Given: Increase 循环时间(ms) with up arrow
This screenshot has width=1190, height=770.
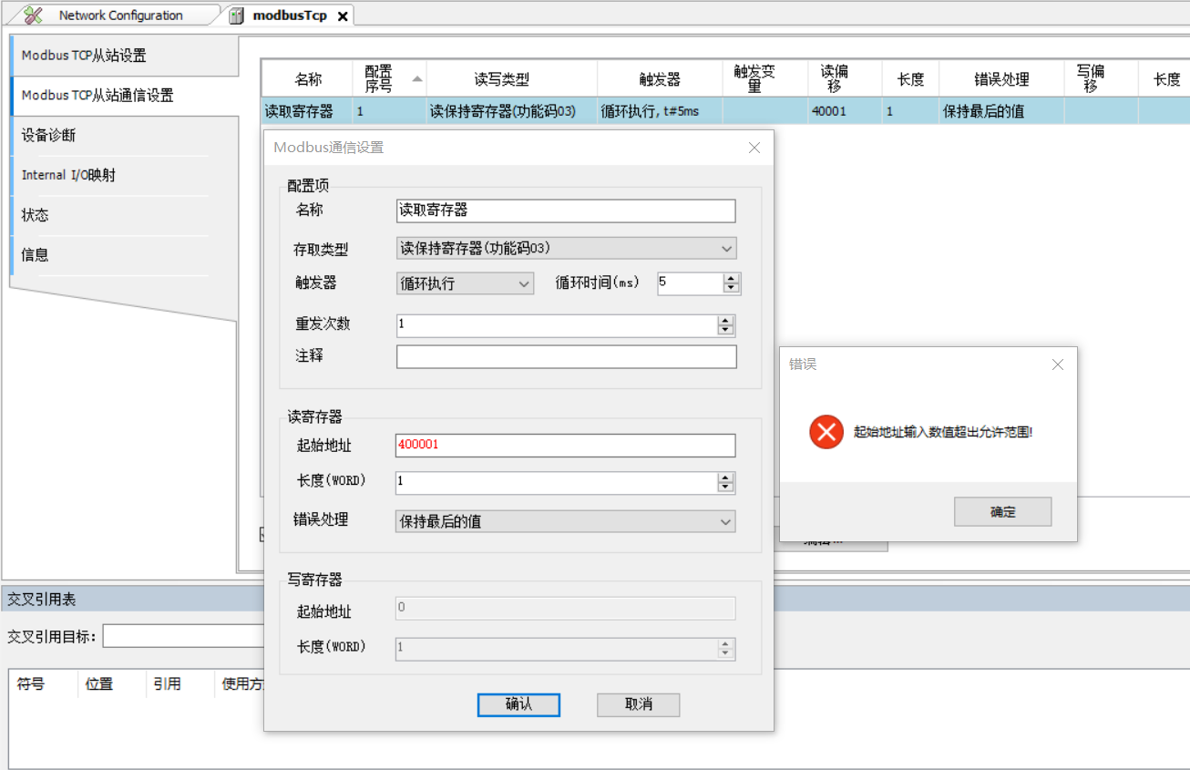Looking at the screenshot, I should (731, 278).
